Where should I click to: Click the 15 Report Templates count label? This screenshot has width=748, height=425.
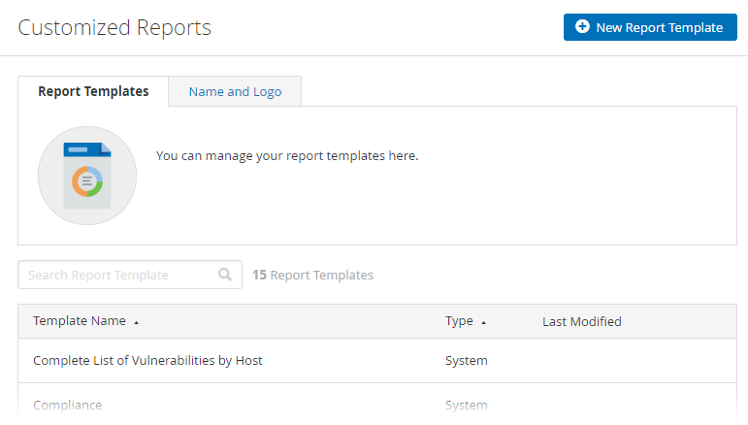(x=312, y=275)
